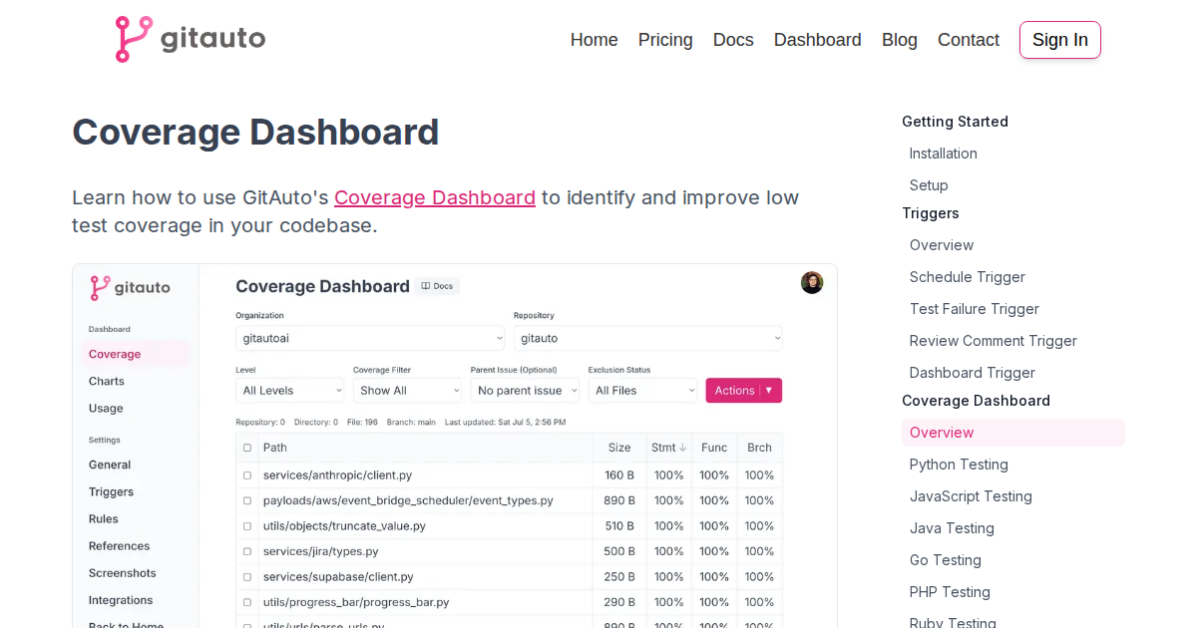Open the Setup docs page
The width and height of the screenshot is (1197, 628).
point(929,185)
